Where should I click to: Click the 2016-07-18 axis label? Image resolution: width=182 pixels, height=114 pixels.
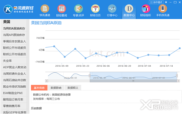point(166,66)
